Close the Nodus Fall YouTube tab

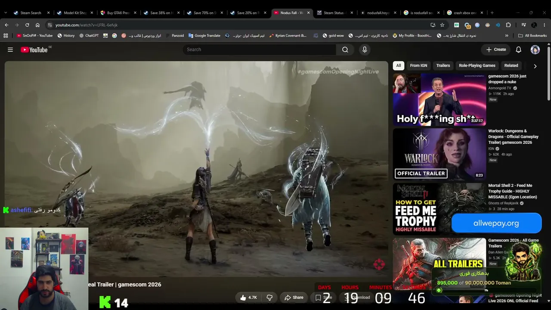point(309,13)
